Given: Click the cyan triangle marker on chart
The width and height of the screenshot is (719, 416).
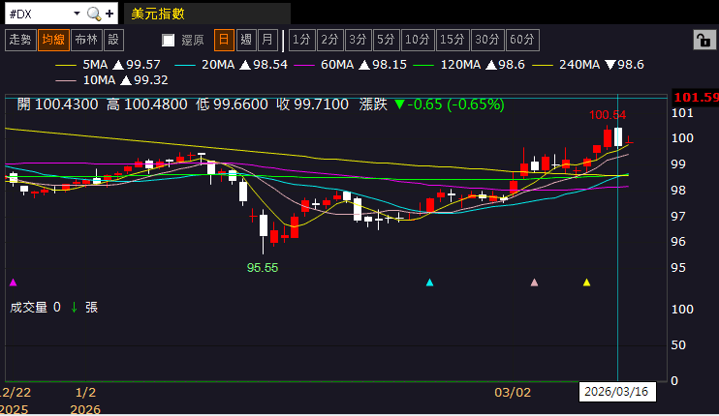Looking at the screenshot, I should [430, 282].
